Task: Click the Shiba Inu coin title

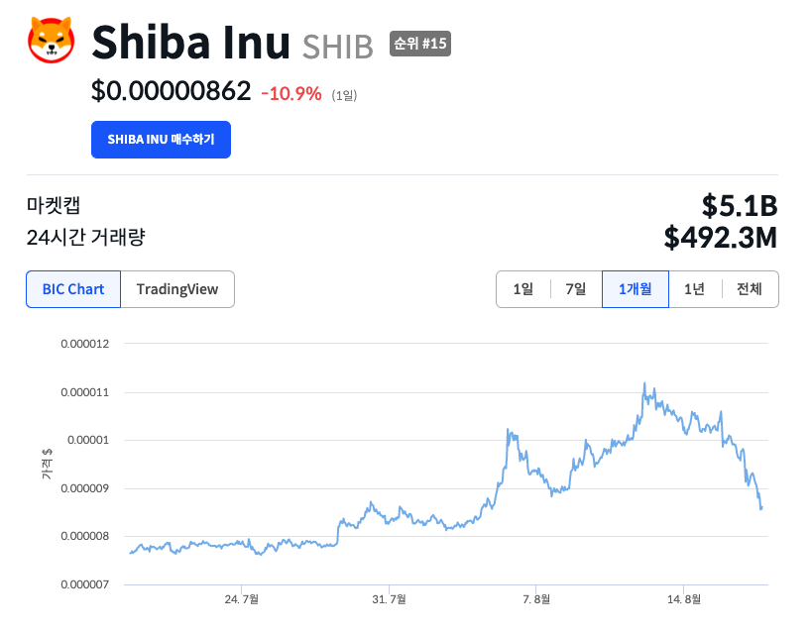Action: [x=190, y=42]
